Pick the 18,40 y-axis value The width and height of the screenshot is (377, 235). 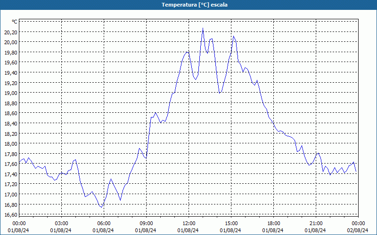click(x=11, y=123)
